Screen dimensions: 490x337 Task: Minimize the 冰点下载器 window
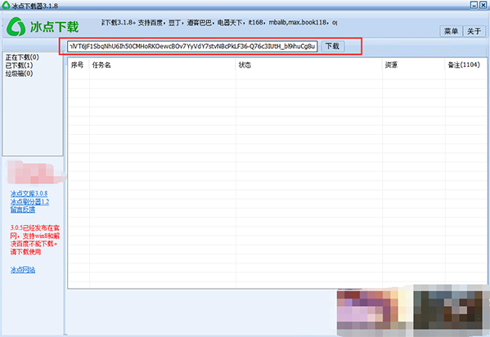tap(474, 5)
